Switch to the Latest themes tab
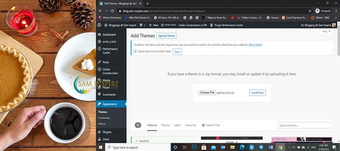The image size is (340, 151). point(178,125)
